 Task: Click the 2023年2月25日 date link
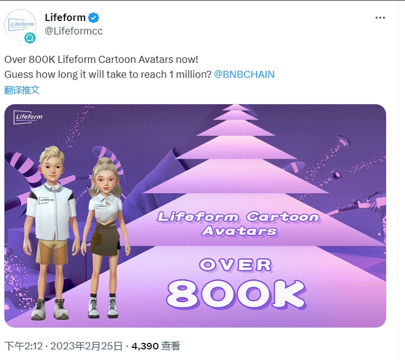86,346
